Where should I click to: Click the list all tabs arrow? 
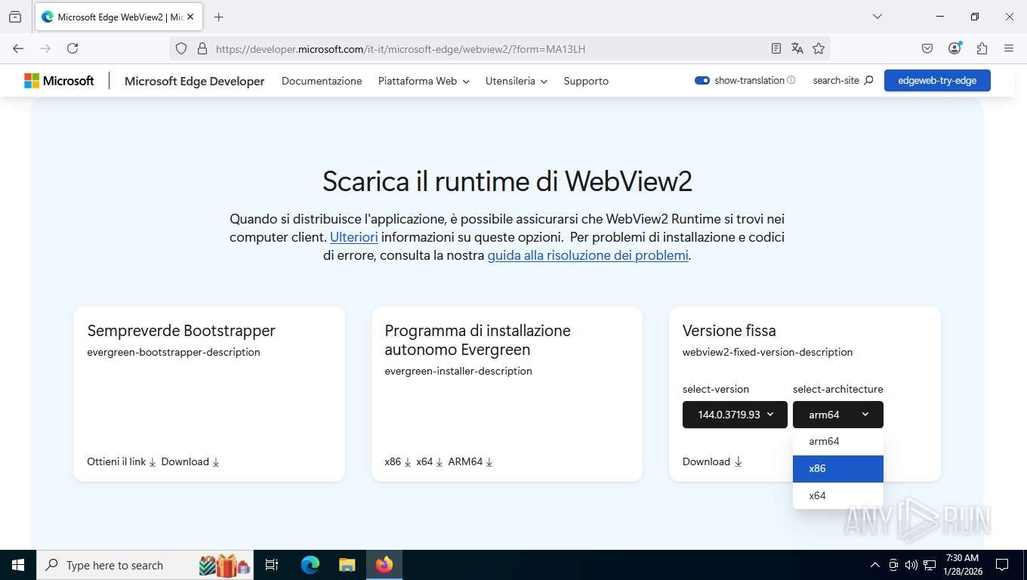(x=877, y=17)
